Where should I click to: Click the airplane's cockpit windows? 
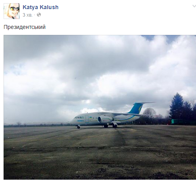(77, 117)
